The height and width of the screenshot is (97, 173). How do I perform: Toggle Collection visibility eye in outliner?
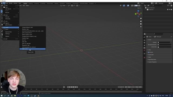click(x=169, y=10)
